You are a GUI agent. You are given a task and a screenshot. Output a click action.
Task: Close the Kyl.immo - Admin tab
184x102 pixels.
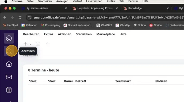[x=66, y=8]
